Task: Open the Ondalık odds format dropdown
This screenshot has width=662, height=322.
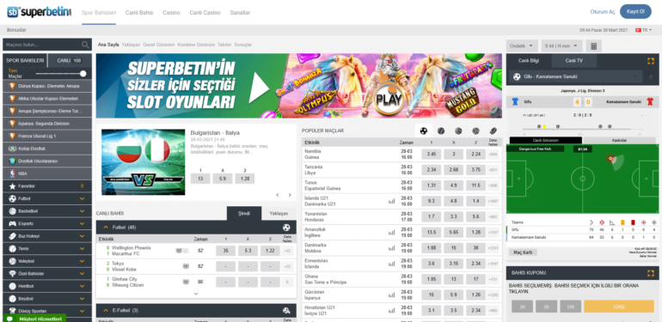Action: tap(522, 46)
